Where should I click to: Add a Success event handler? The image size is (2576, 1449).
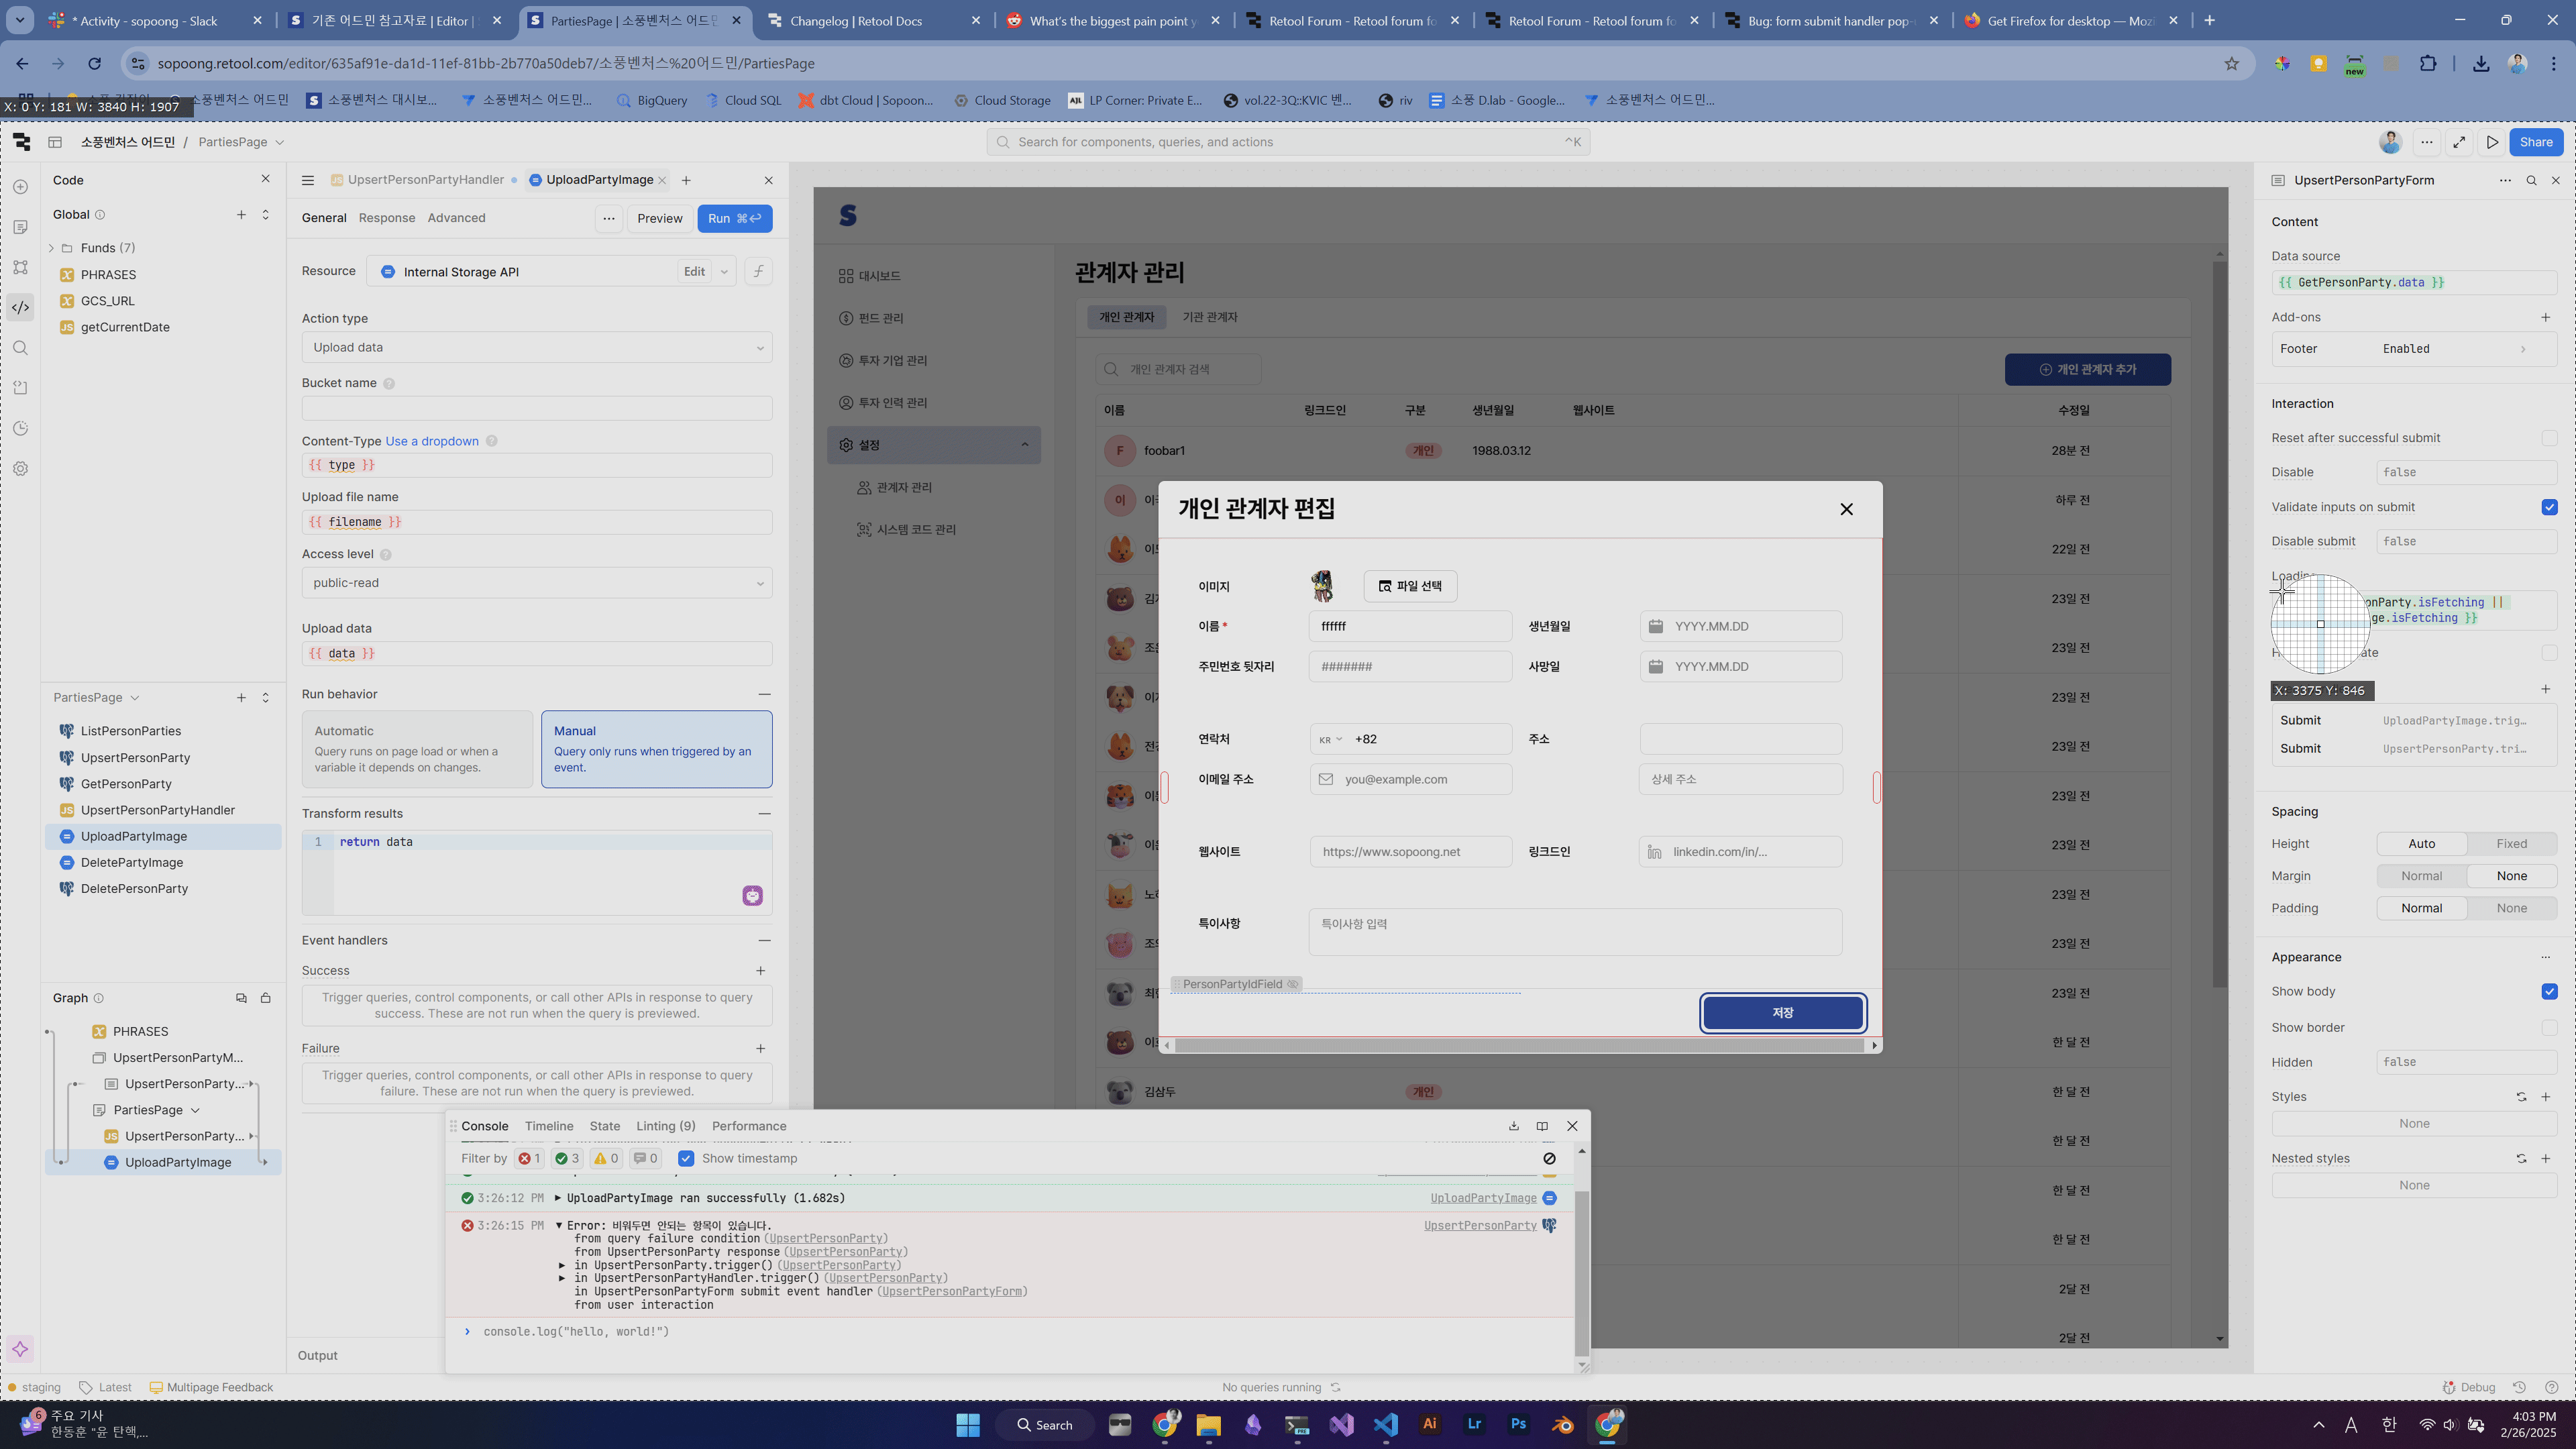(760, 971)
